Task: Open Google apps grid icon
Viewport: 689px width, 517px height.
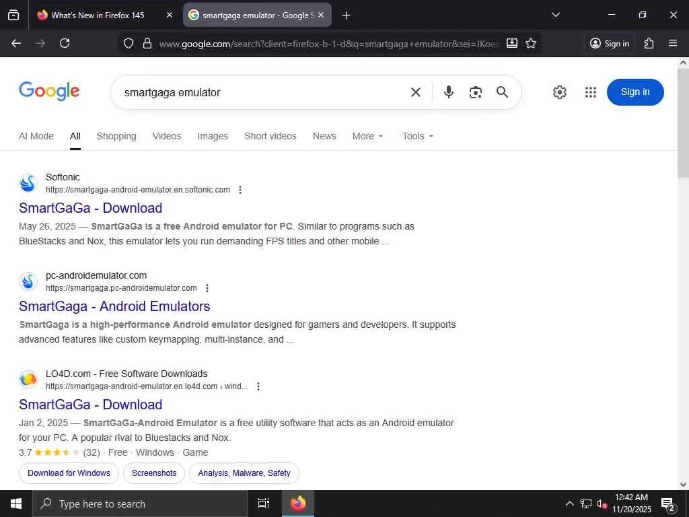Action: click(x=591, y=92)
